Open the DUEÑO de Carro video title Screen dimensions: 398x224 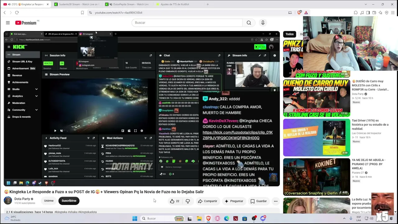[x=370, y=85]
